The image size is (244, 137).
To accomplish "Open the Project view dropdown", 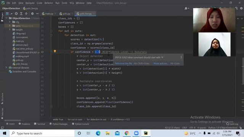I will point(9,14).
